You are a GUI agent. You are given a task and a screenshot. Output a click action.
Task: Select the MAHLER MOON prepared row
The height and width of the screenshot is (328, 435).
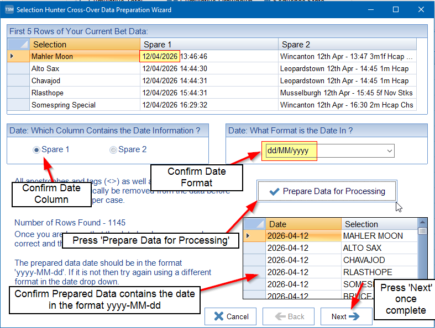[379, 236]
